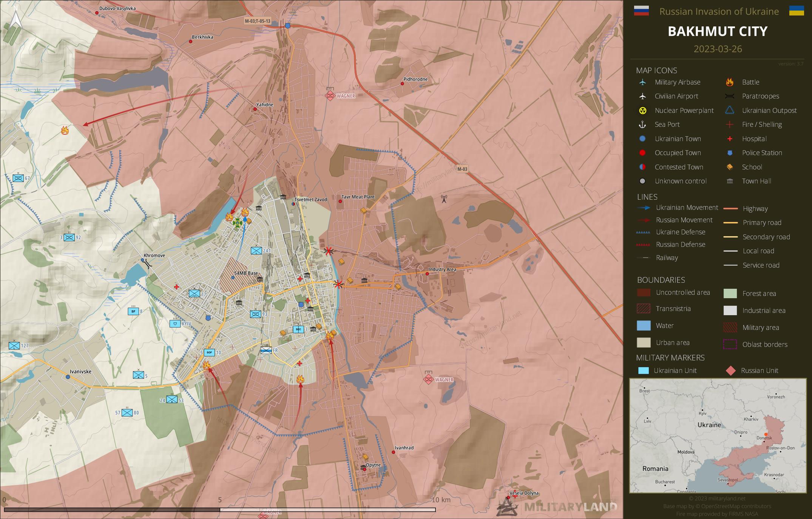
Task: Click the Yahidne town label
Action: pos(265,105)
